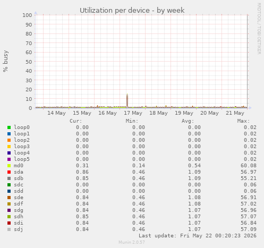This screenshot has width=264, height=248.
Task: Click the md0 lime color swatch
Action: point(9,166)
